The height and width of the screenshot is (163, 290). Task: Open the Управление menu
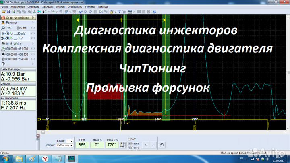pos(18,7)
